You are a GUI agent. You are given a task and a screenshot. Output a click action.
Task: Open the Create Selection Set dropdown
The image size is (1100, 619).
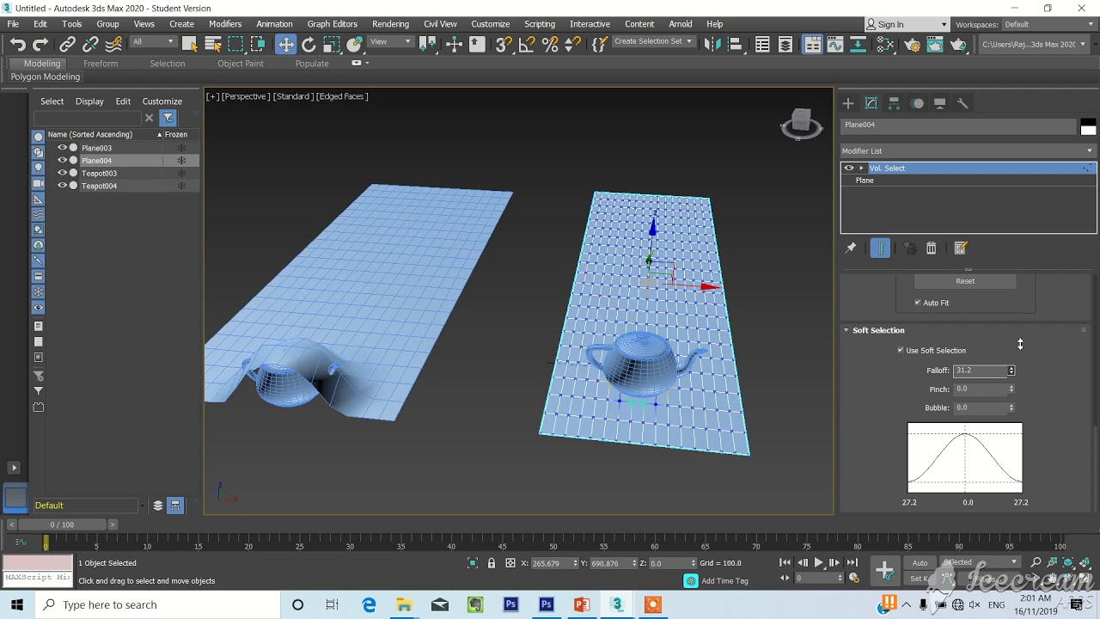pos(653,42)
